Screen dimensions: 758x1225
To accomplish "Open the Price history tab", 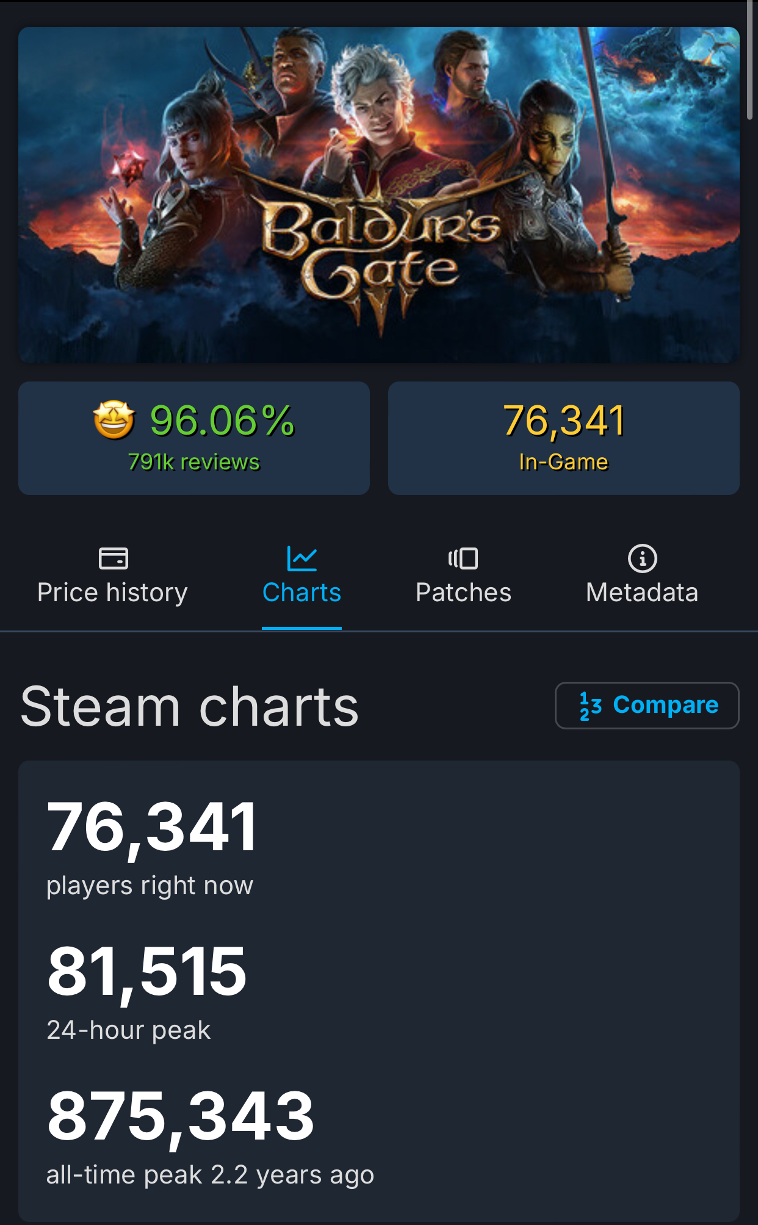I will (x=112, y=593).
